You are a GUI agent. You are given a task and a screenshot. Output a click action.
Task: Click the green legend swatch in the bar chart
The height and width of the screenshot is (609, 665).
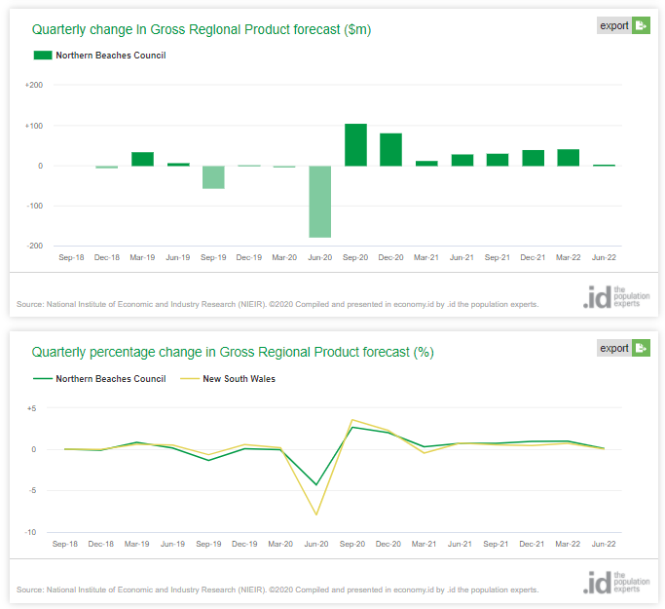(x=42, y=56)
